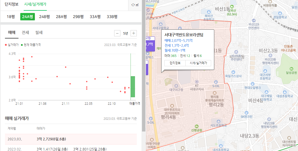Screen dimensions: 298x151
Task: Click the 전세 12 listing count
Action: 185,56
